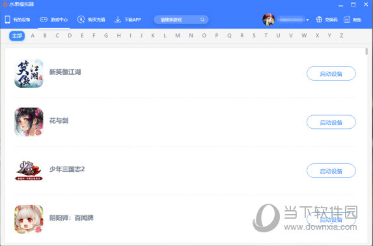Click the 花与剑 game icon
The width and height of the screenshot is (373, 246).
[29, 122]
